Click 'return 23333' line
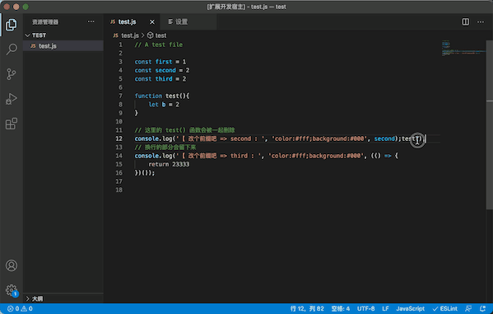Viewport: 493px width, 314px height. click(169, 164)
